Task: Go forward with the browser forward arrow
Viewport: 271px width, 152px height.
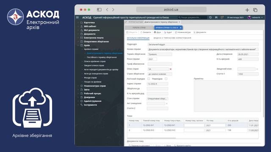Action: click(x=113, y=10)
